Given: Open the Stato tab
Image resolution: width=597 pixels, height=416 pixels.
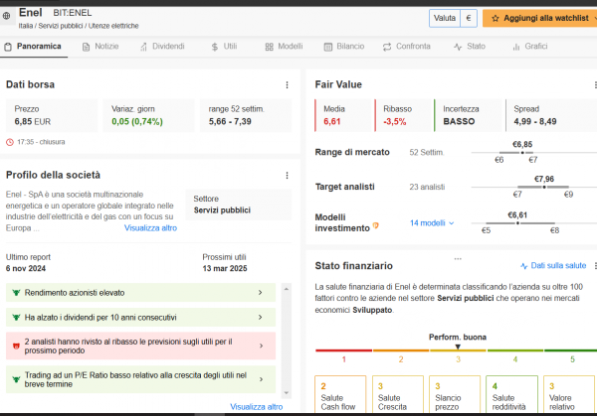Looking at the screenshot, I should (470, 47).
